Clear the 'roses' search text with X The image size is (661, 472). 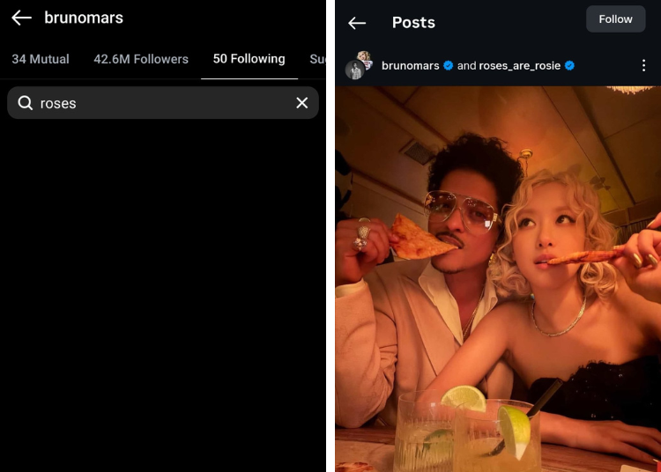click(301, 103)
